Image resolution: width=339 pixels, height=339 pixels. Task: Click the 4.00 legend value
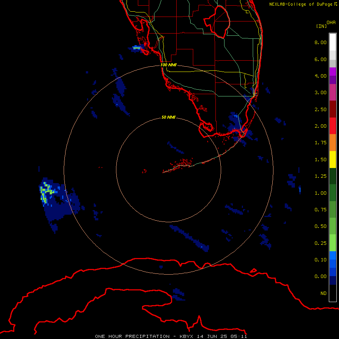(321, 76)
